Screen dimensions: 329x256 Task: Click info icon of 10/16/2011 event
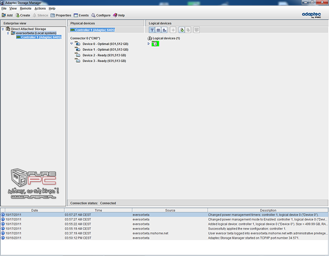pos(3,237)
